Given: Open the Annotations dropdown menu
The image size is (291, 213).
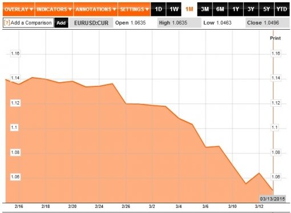Looking at the screenshot, I should pyautogui.click(x=96, y=9).
